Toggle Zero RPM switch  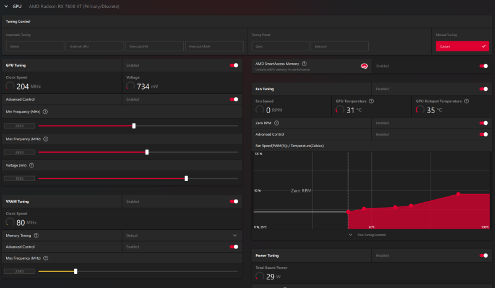click(484, 123)
